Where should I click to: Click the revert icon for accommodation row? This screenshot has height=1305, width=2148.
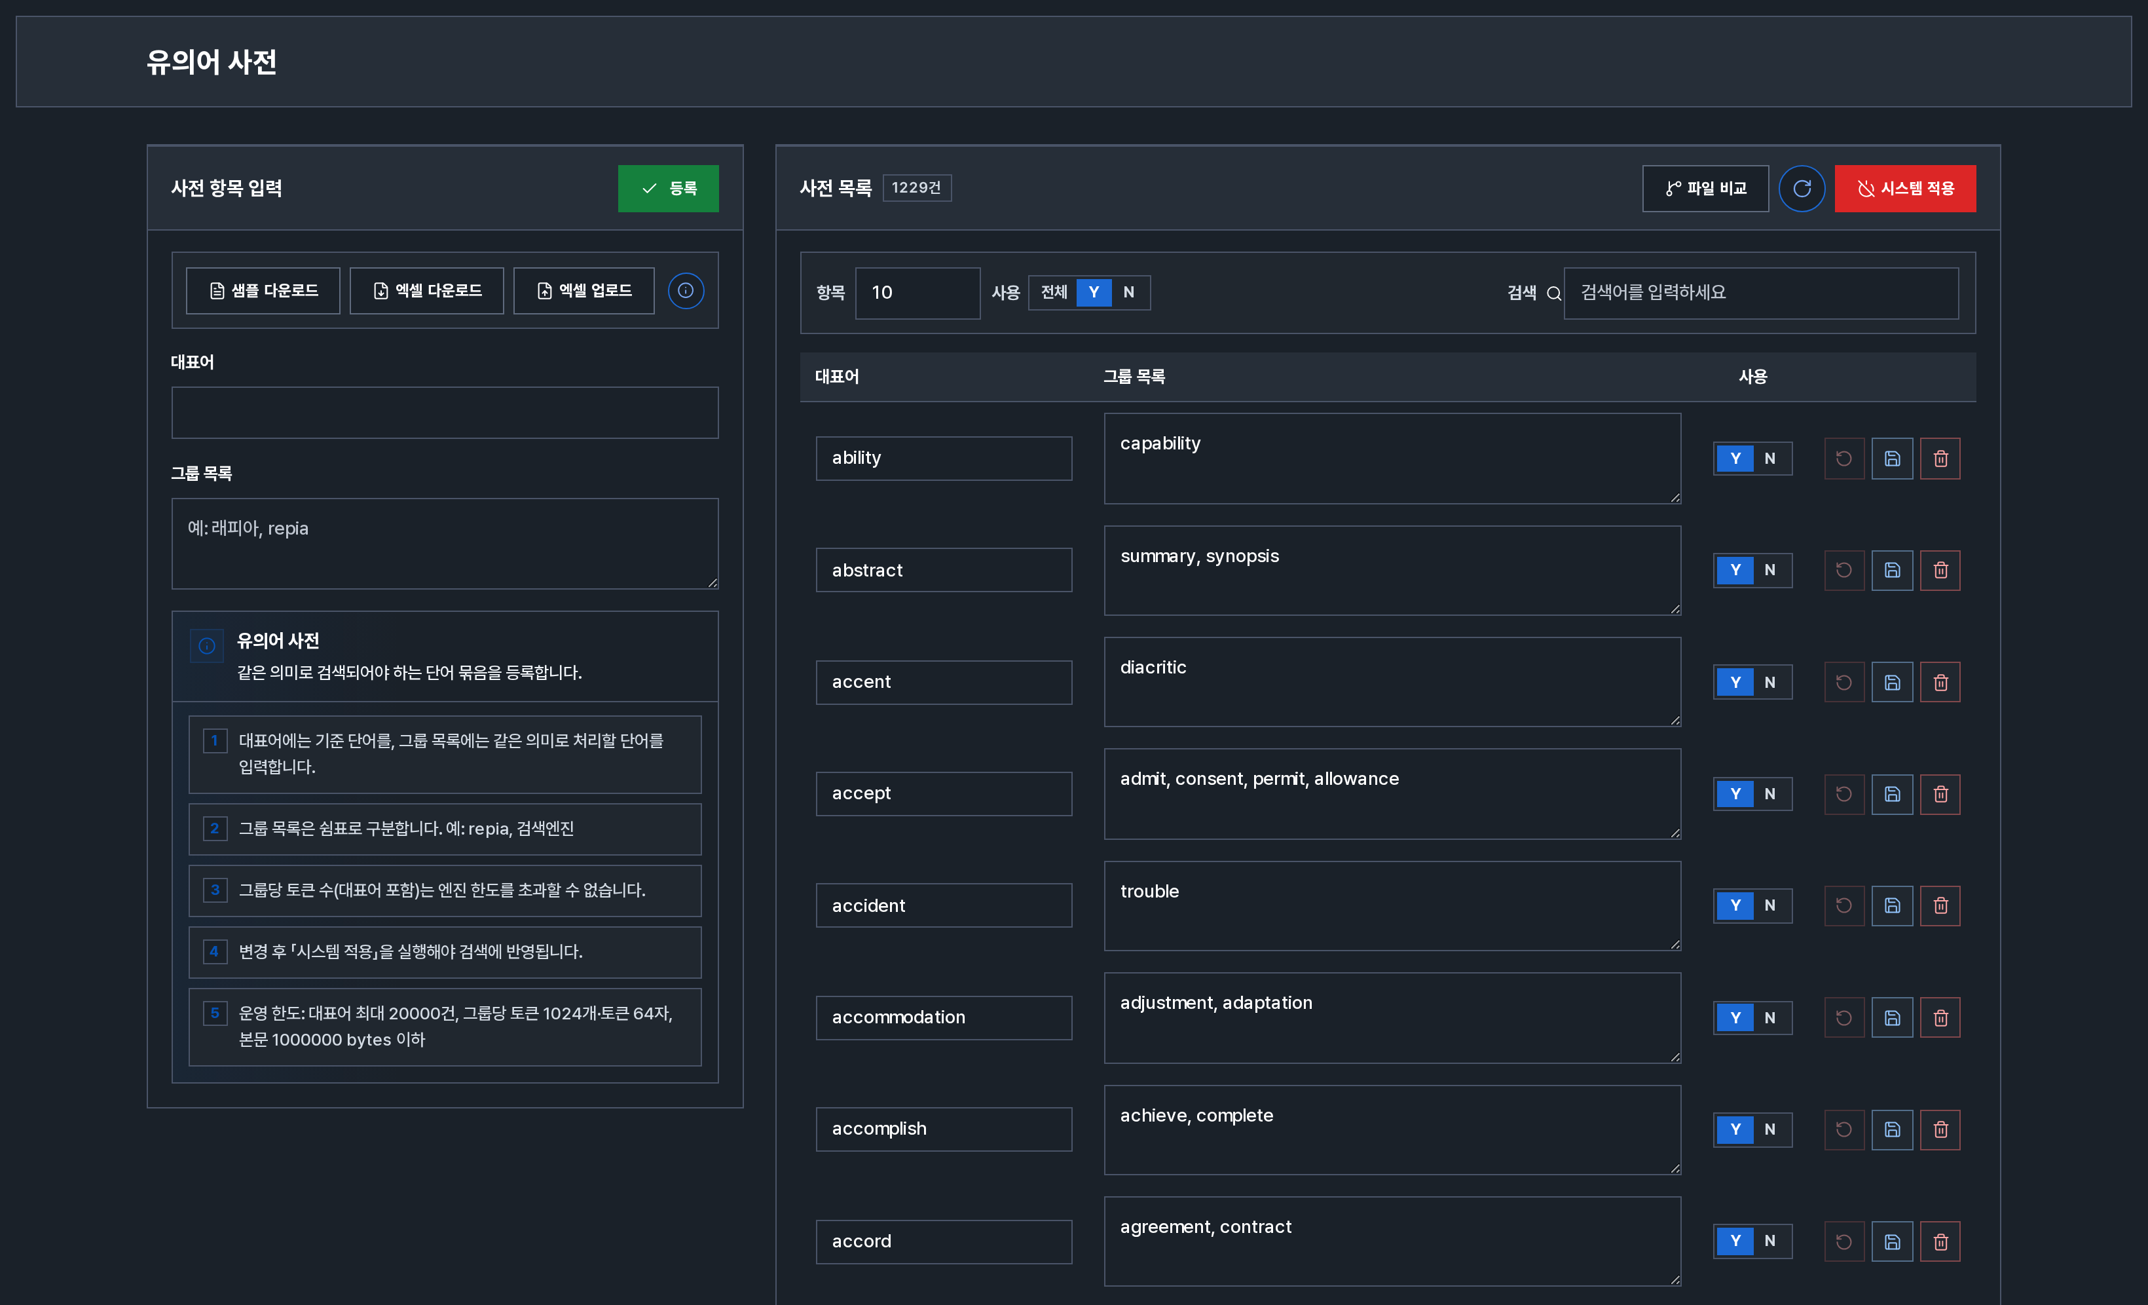tap(1843, 1018)
